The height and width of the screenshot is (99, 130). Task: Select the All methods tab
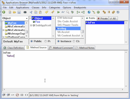click(113, 18)
